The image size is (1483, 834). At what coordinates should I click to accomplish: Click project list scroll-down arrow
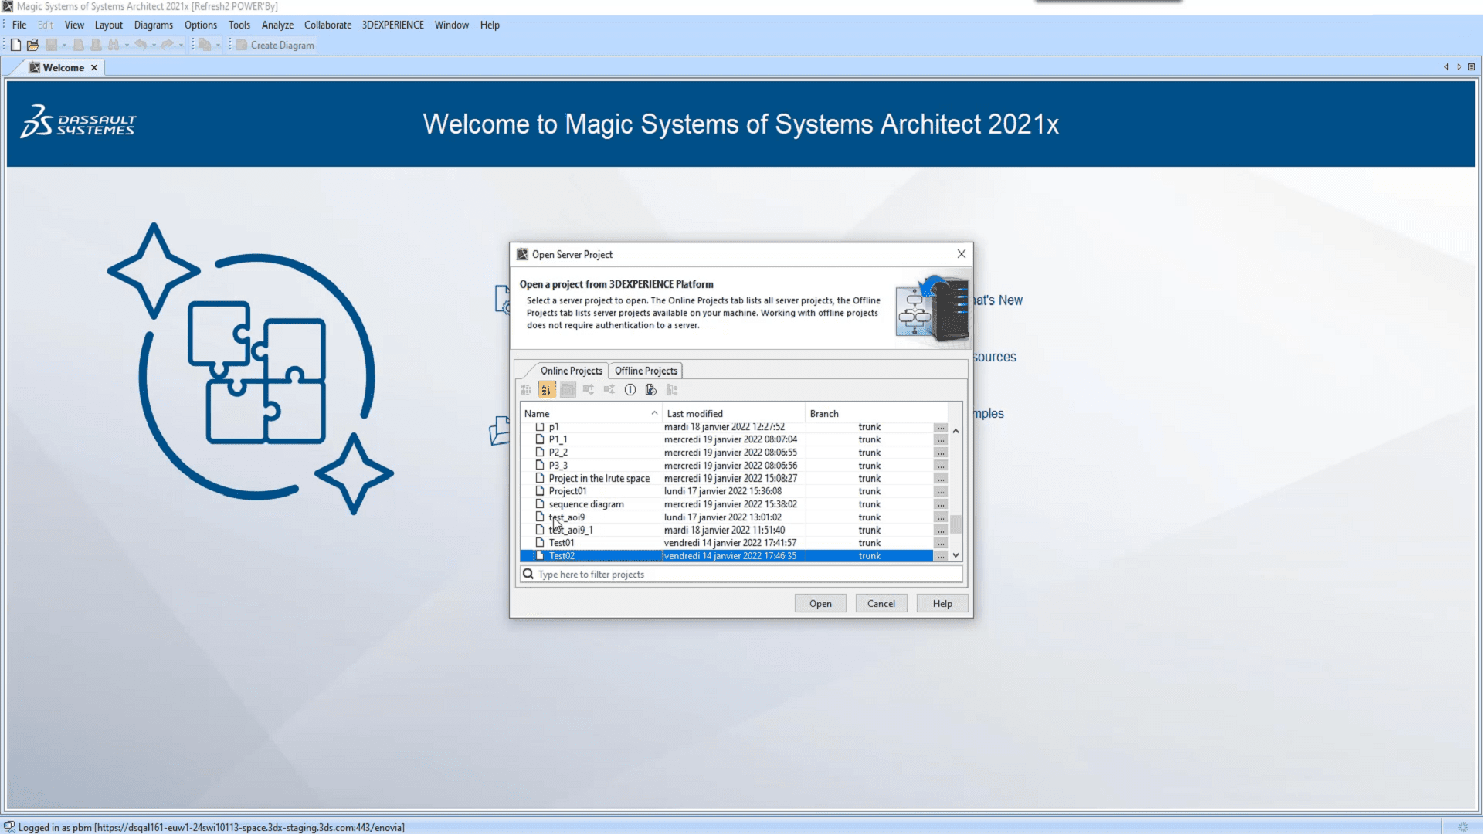click(x=955, y=555)
